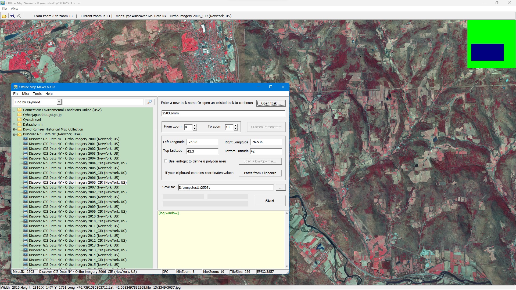Decrease the To zoom spinner value
The image size is (516, 290).
pyautogui.click(x=236, y=129)
